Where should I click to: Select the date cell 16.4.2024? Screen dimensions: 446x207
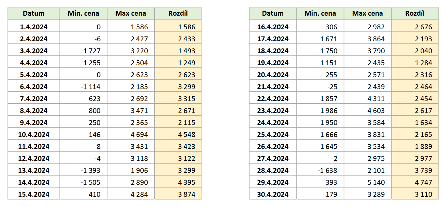[273, 27]
